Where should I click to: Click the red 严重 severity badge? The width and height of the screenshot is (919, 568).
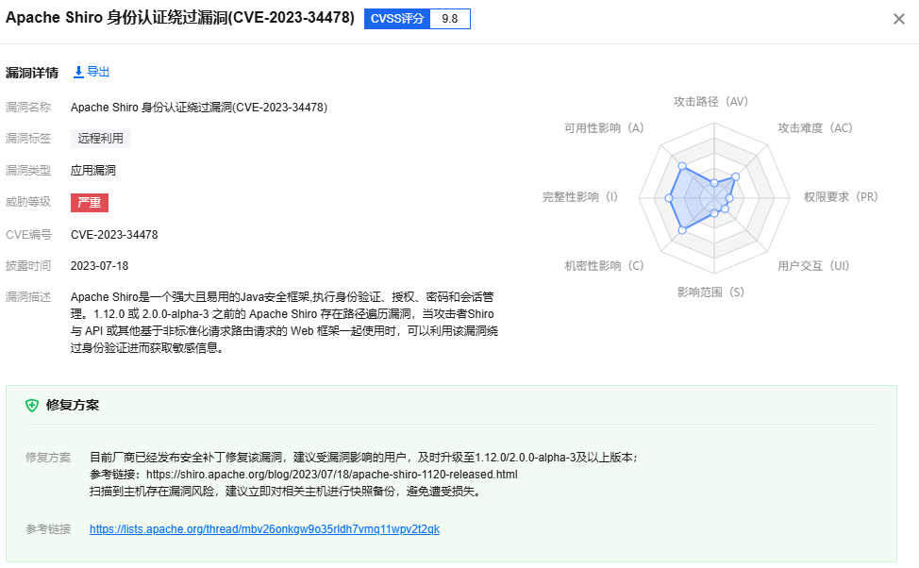pyautogui.click(x=89, y=202)
